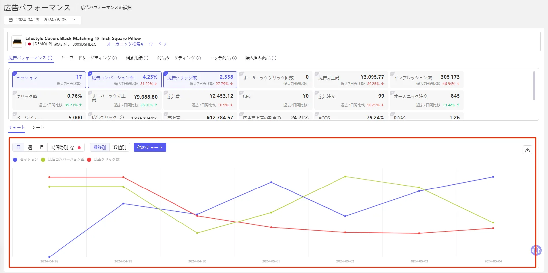Click the ACOS card value 79.24%

click(375, 118)
